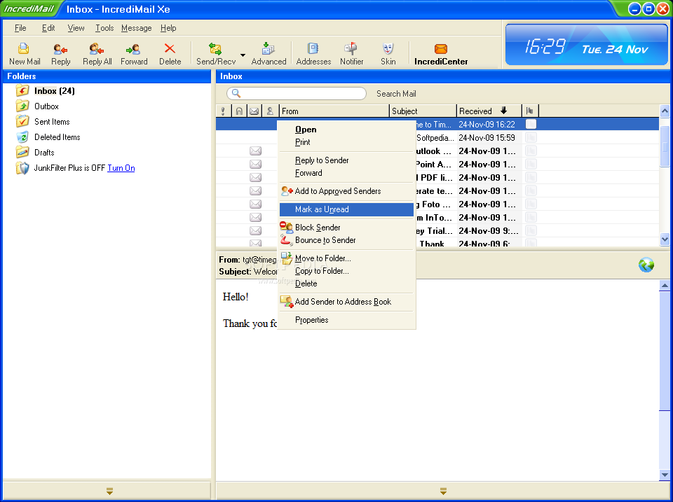This screenshot has height=502, width=673.
Task: Click the From column header
Action: [x=334, y=111]
